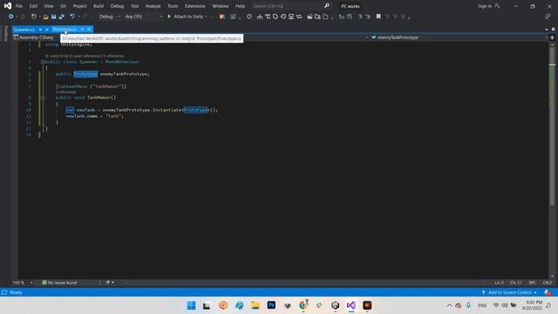This screenshot has height=314, width=558.
Task: Click the var keyword on line 10
Action: pyautogui.click(x=70, y=110)
